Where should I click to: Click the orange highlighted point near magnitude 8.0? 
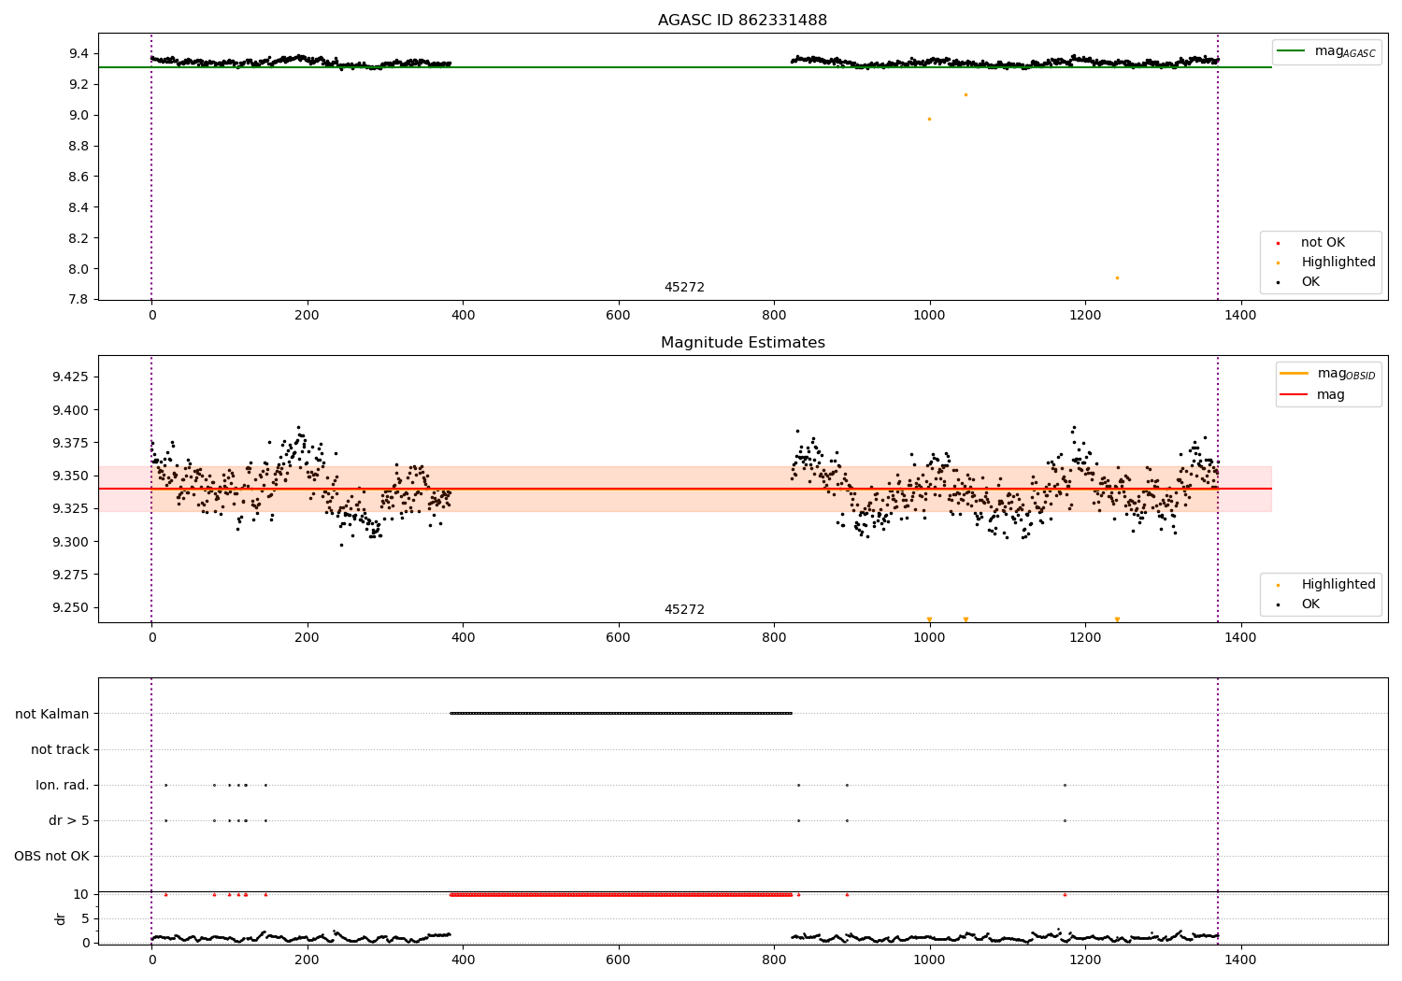click(x=1117, y=277)
